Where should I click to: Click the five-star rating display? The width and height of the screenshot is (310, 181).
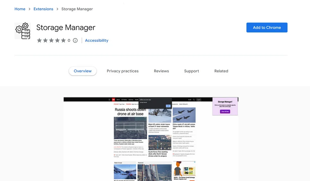pyautogui.click(x=51, y=41)
